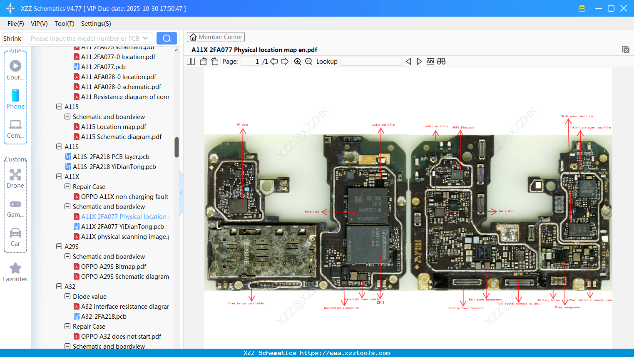Toggle the two-page layout view icon
Image resolution: width=634 pixels, height=357 pixels.
(191, 62)
